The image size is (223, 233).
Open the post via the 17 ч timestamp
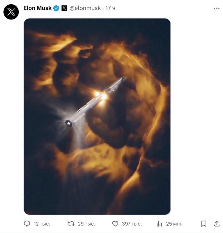(x=110, y=8)
